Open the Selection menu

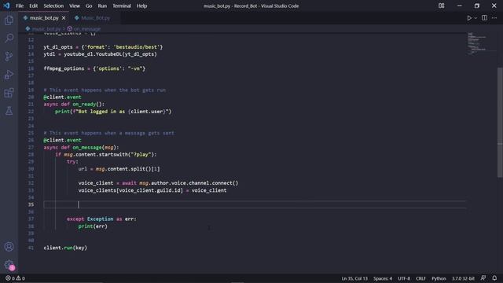pos(53,6)
